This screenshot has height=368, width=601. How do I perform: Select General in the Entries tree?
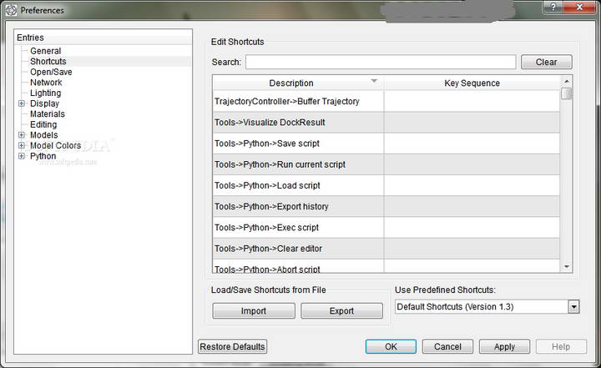(46, 51)
